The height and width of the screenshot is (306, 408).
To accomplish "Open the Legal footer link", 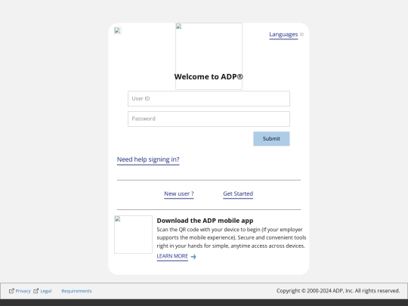I will pos(46,291).
